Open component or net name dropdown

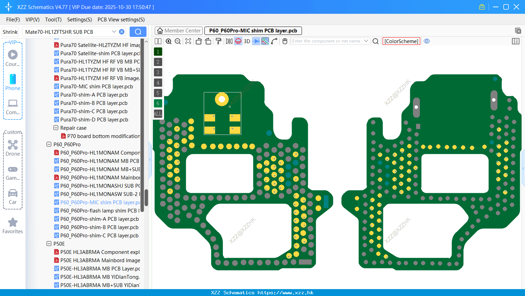(x=366, y=41)
